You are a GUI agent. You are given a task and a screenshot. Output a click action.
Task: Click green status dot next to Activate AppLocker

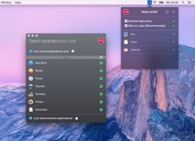[174, 21]
